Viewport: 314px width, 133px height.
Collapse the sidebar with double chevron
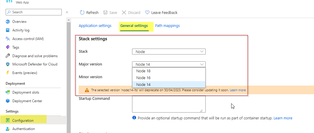pyautogui.click(x=67, y=12)
